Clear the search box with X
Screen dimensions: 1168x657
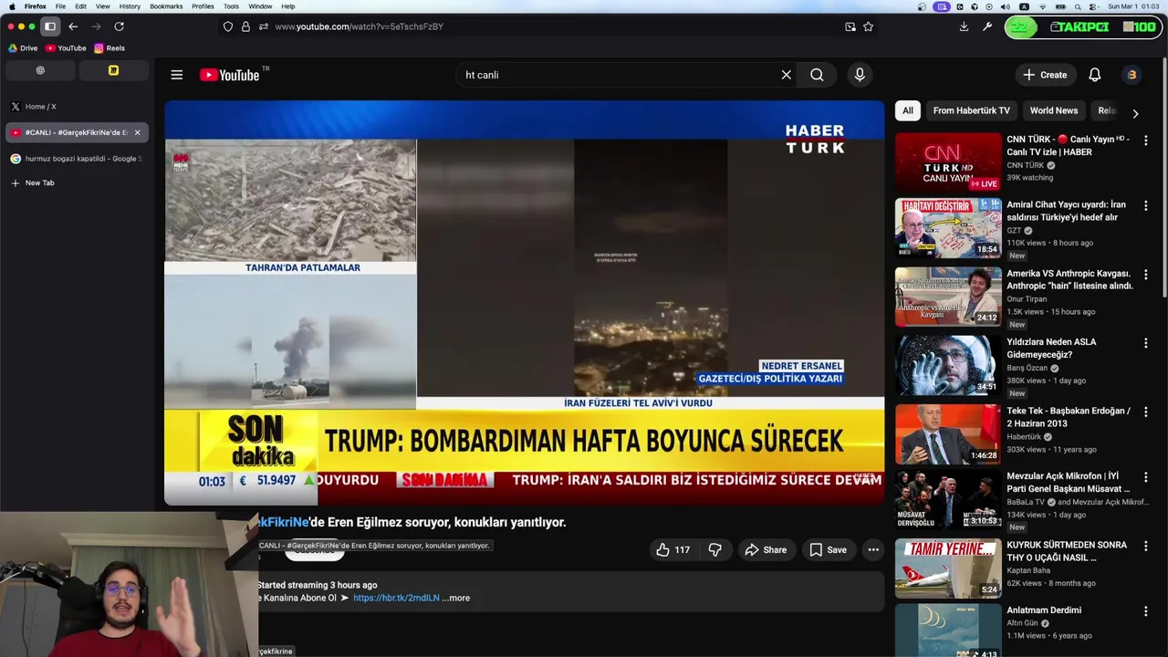click(x=787, y=75)
